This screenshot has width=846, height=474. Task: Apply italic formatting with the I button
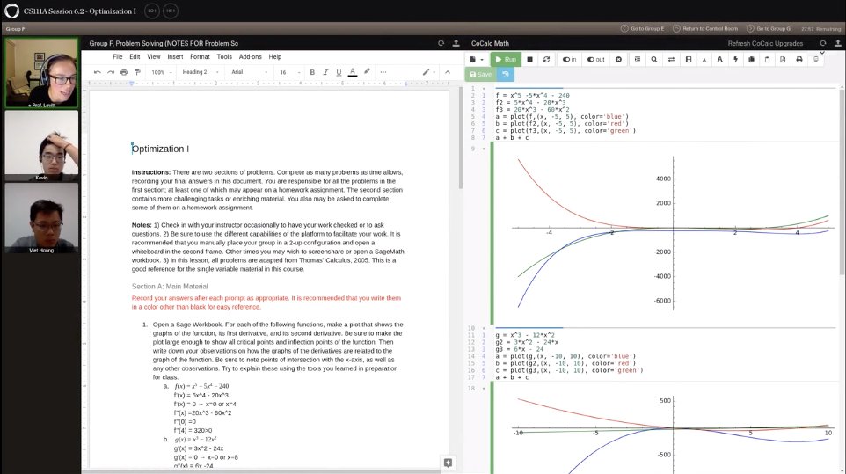point(325,72)
